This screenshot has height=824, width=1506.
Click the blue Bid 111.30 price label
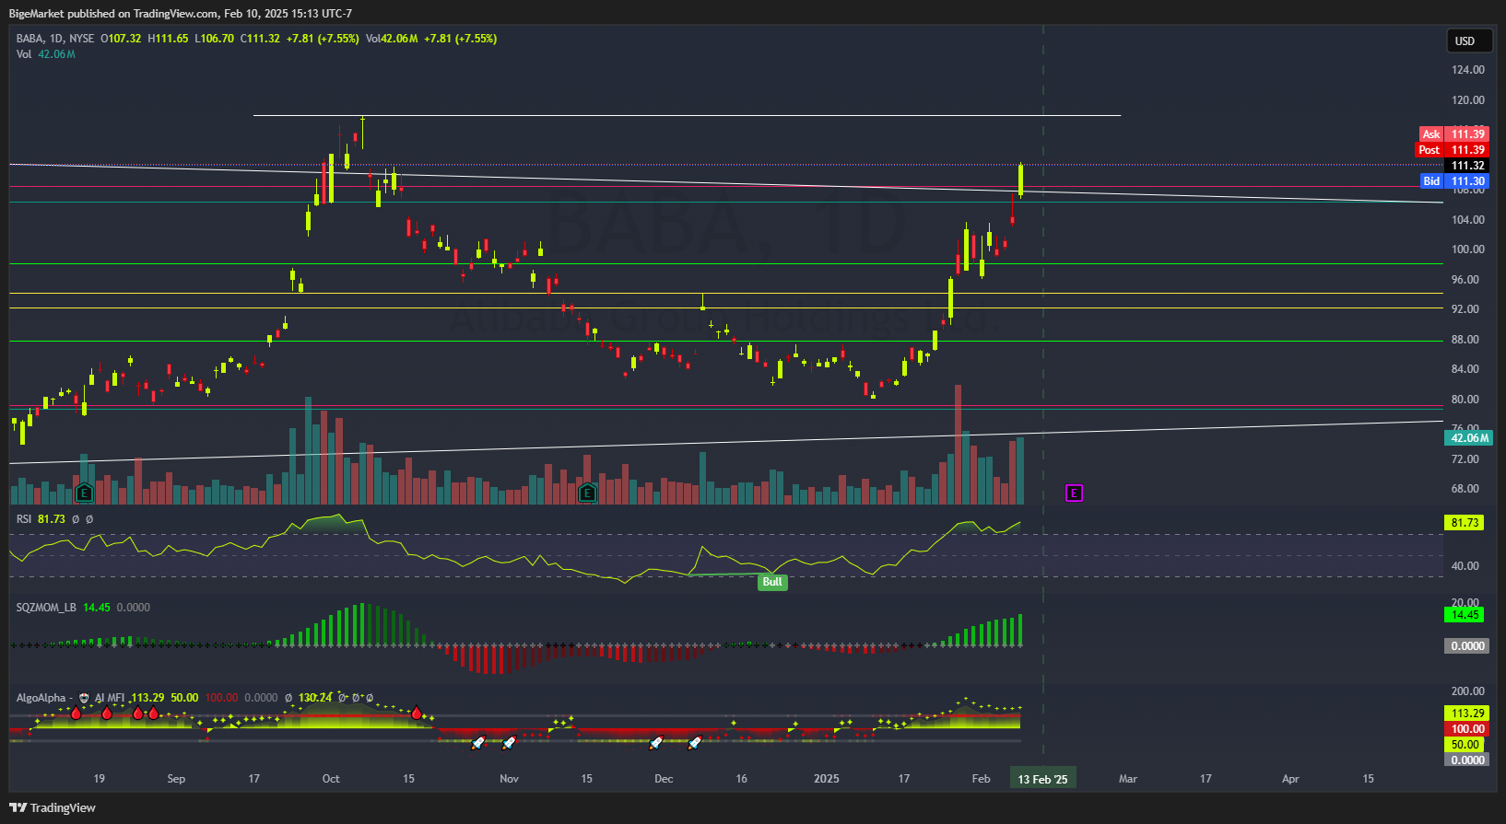coord(1454,181)
